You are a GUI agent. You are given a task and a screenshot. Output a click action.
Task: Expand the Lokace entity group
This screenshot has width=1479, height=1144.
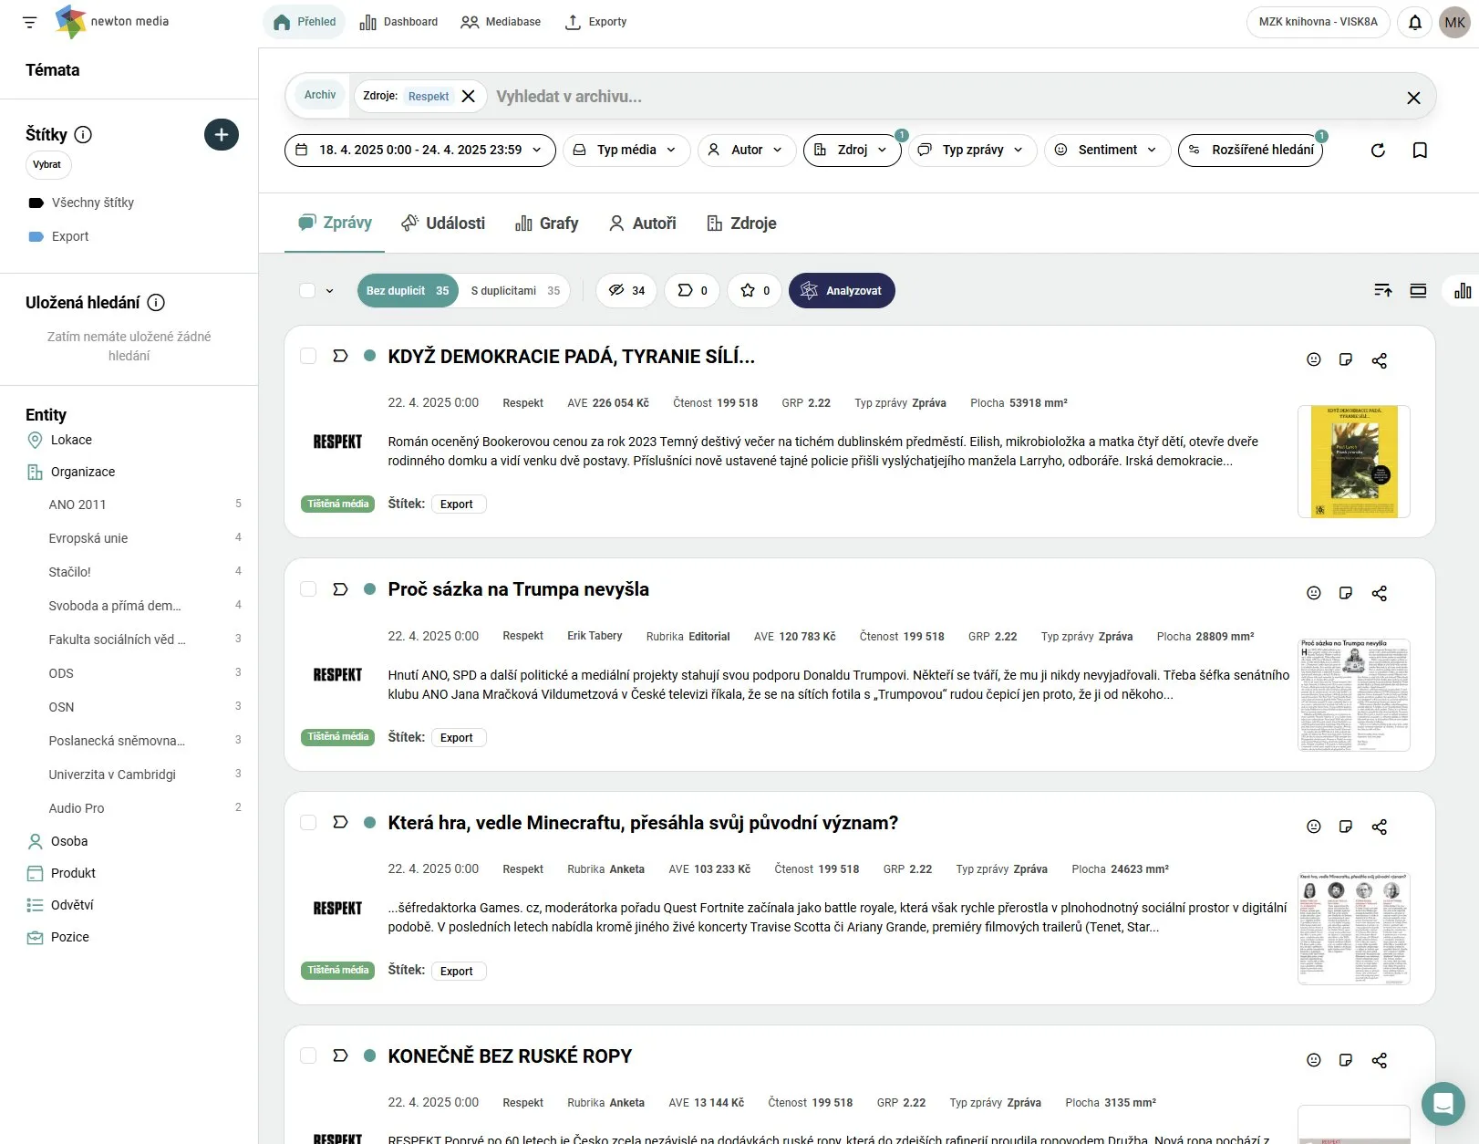click(71, 440)
